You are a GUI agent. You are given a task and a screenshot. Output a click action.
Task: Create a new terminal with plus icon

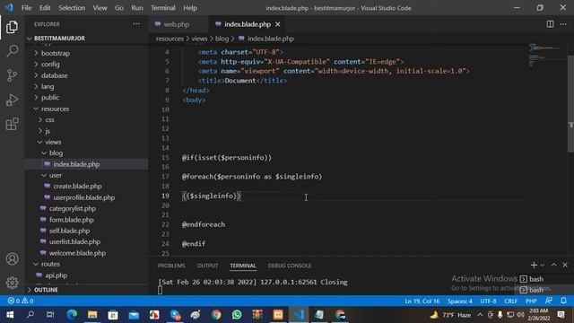534,265
